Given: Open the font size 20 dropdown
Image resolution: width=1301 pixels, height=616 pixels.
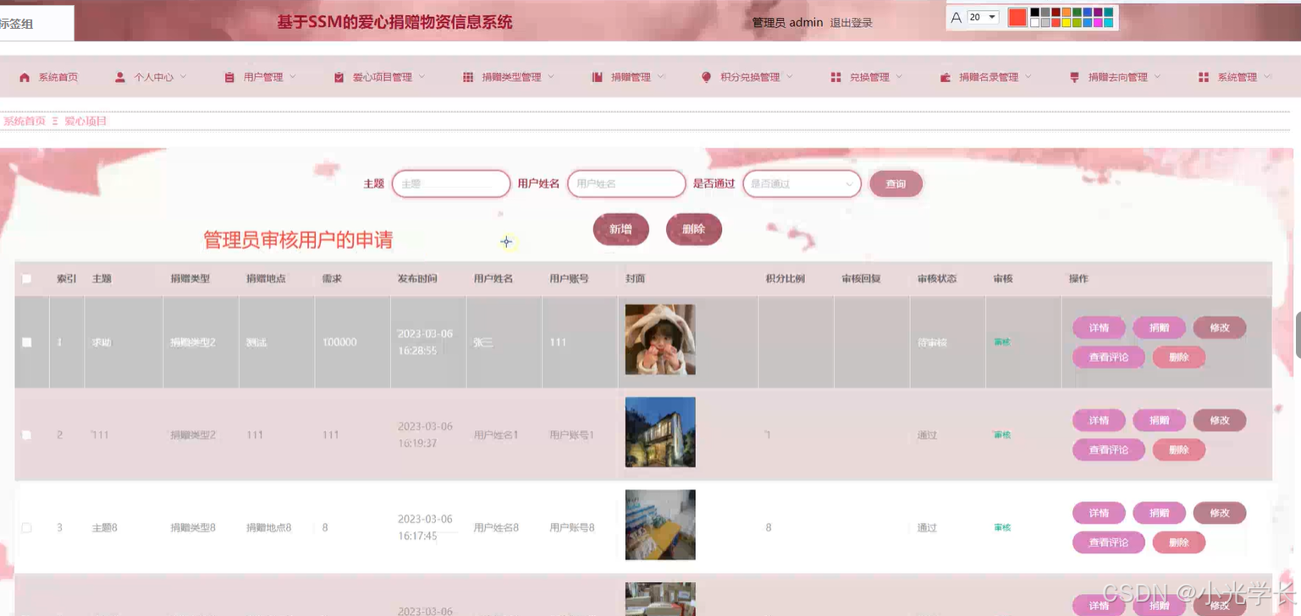Looking at the screenshot, I should (984, 17).
